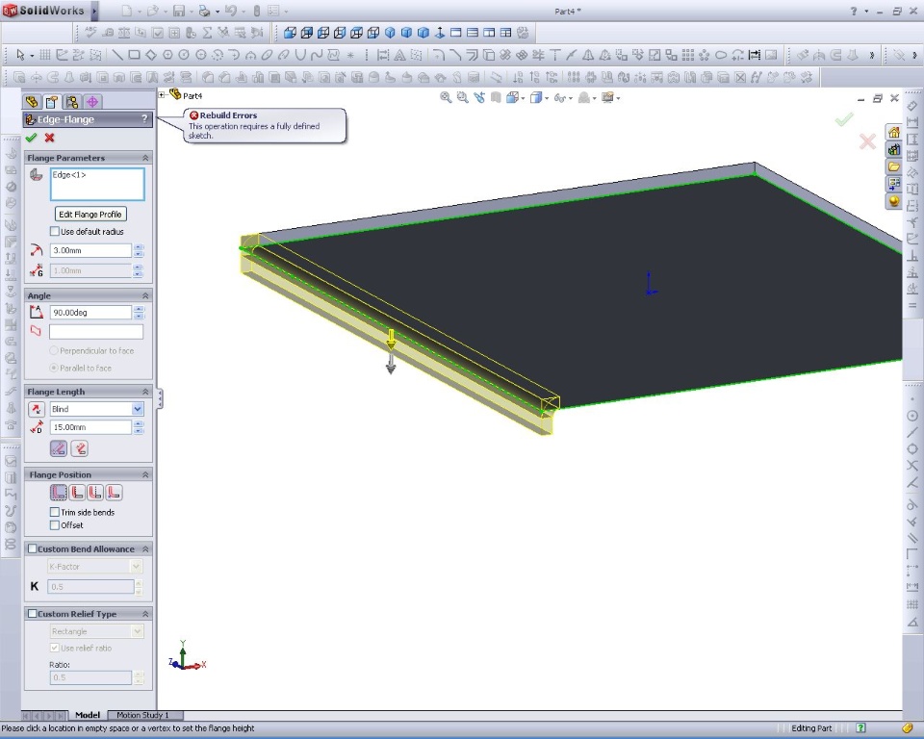Switch to Motion Study 1 tab

click(142, 715)
